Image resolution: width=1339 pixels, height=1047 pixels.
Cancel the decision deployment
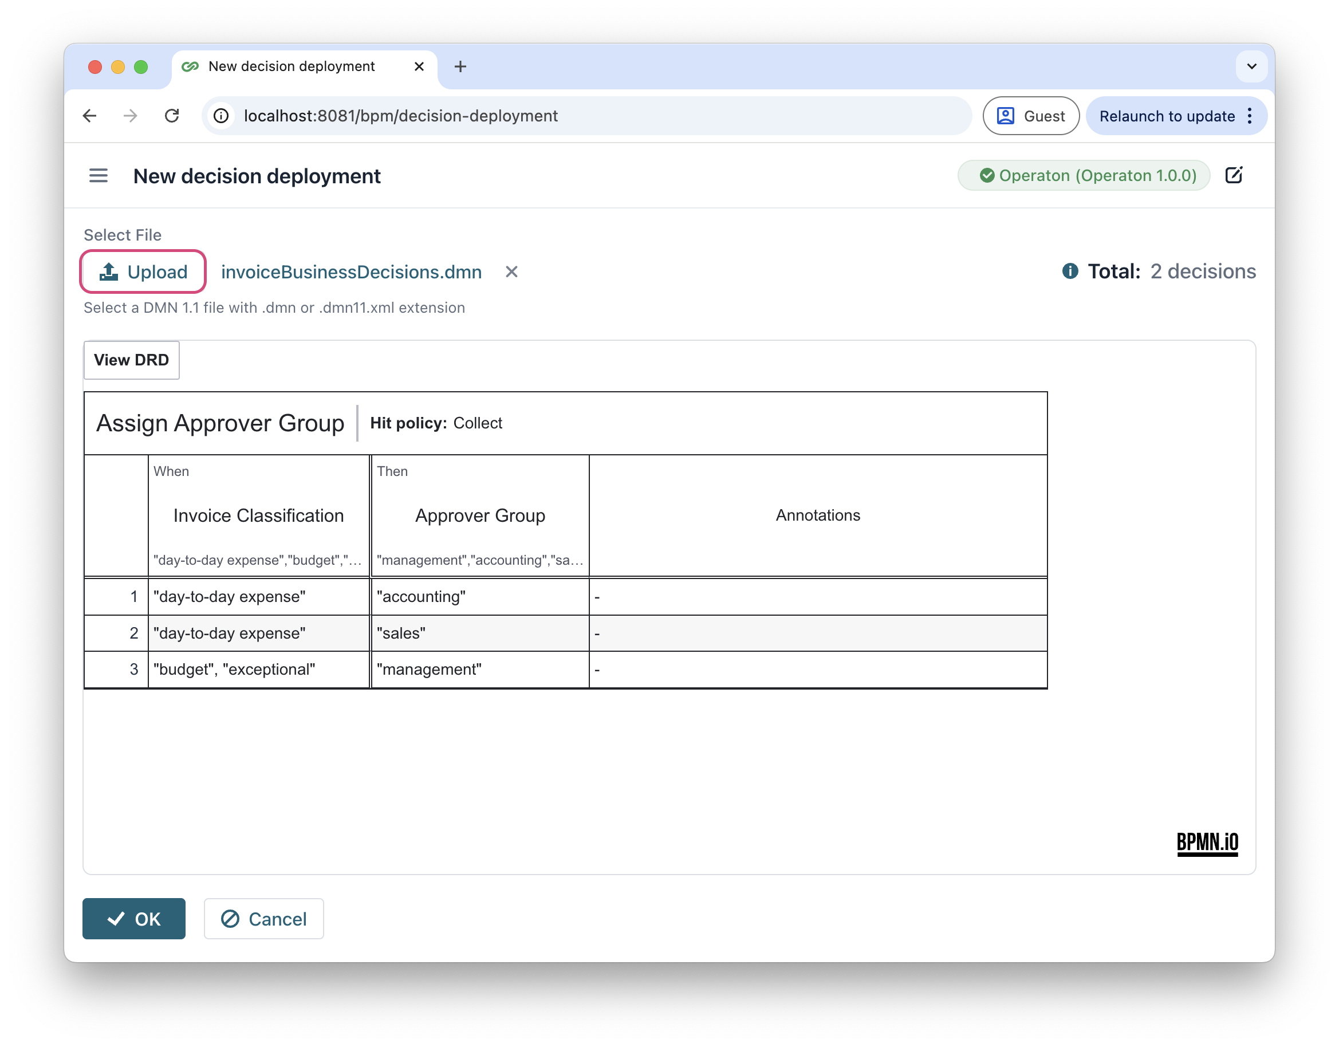pyautogui.click(x=263, y=918)
